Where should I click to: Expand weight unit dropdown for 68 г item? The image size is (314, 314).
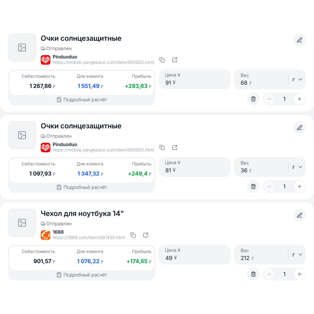pos(297,79)
